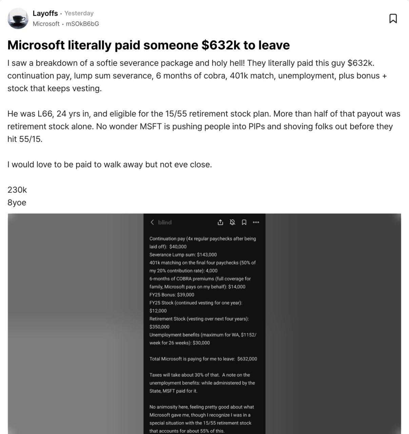Screen dimensions: 409x434
Task: Toggle the muted bell notification icon
Action: [232, 222]
